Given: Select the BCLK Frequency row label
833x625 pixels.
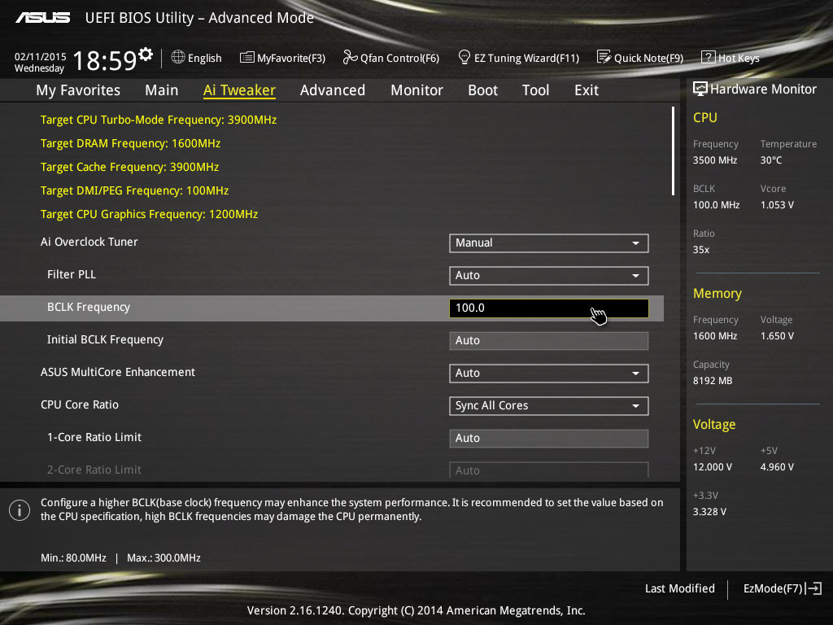Looking at the screenshot, I should (x=88, y=307).
